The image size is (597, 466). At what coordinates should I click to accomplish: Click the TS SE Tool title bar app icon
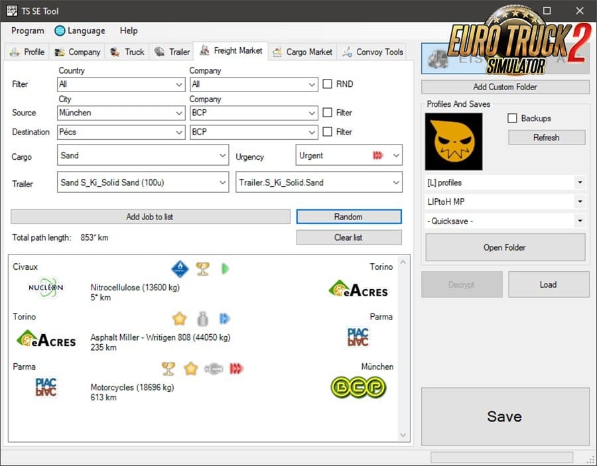[12, 11]
